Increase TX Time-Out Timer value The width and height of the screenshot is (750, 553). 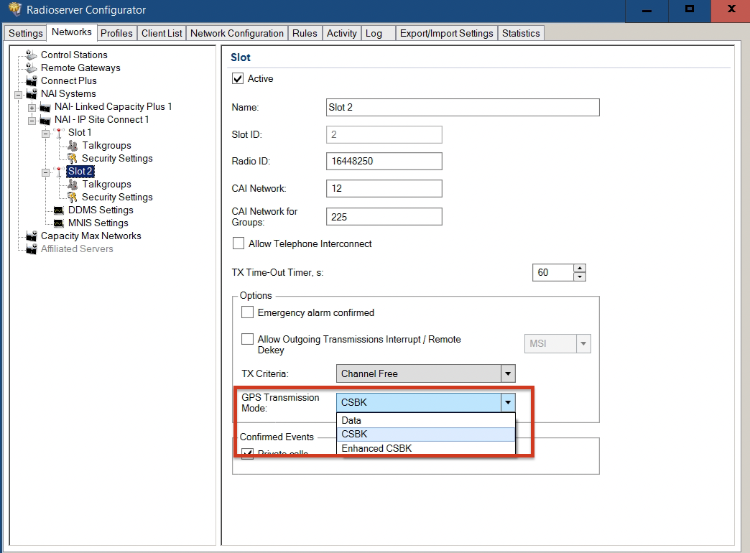point(579,269)
